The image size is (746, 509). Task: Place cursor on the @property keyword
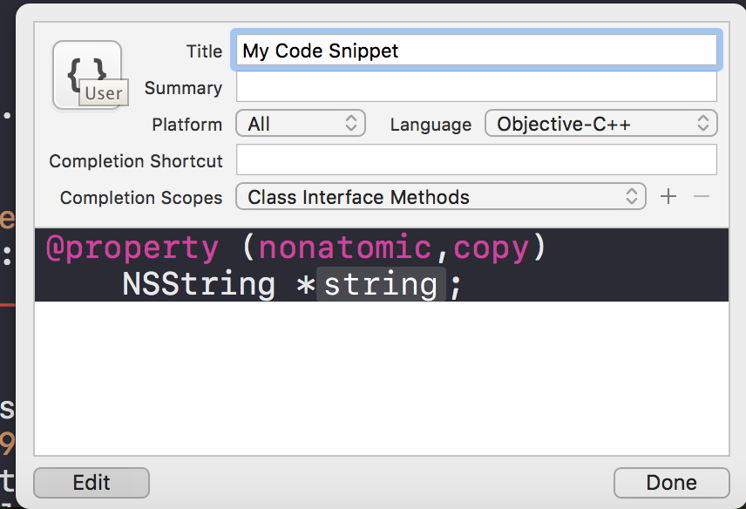(x=132, y=248)
